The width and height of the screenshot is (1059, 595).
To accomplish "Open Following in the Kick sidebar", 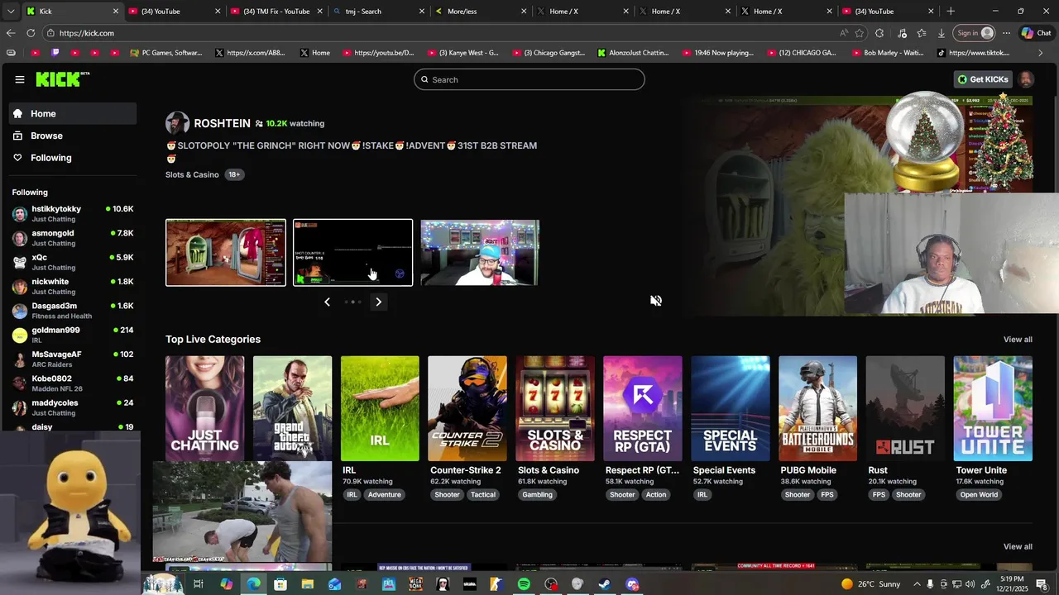I will click(73, 158).
